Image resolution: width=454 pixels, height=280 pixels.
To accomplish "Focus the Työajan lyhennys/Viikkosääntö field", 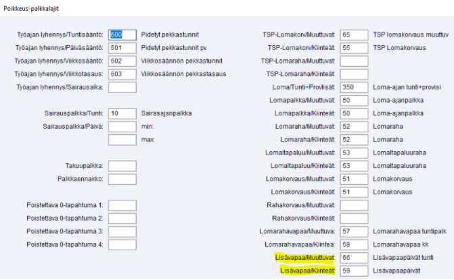I will pos(122,61).
